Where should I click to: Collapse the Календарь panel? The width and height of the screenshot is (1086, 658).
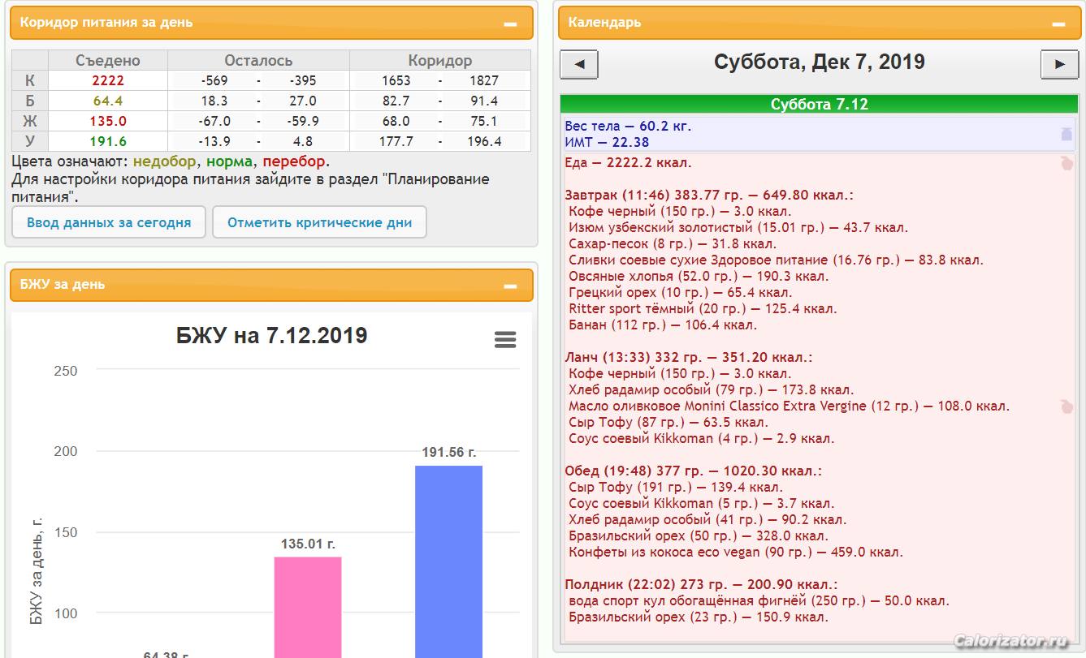point(1058,24)
